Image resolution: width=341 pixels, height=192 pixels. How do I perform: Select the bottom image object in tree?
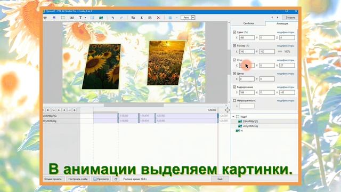(239, 131)
